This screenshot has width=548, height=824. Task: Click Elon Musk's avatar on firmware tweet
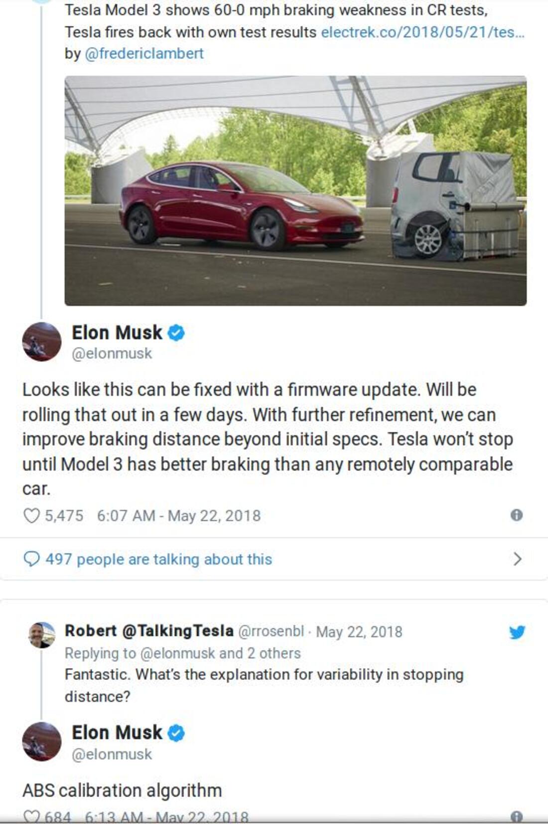(x=42, y=342)
